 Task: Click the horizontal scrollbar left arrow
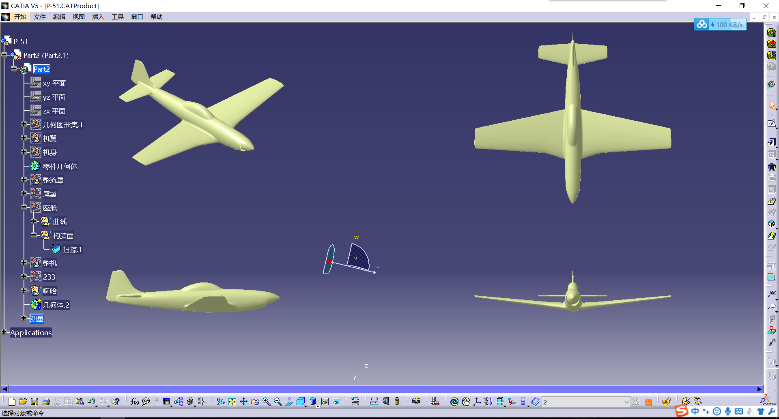point(4,389)
